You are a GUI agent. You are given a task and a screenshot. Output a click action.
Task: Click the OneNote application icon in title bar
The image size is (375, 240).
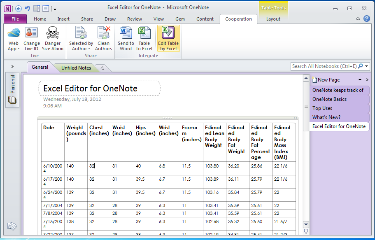(7, 9)
